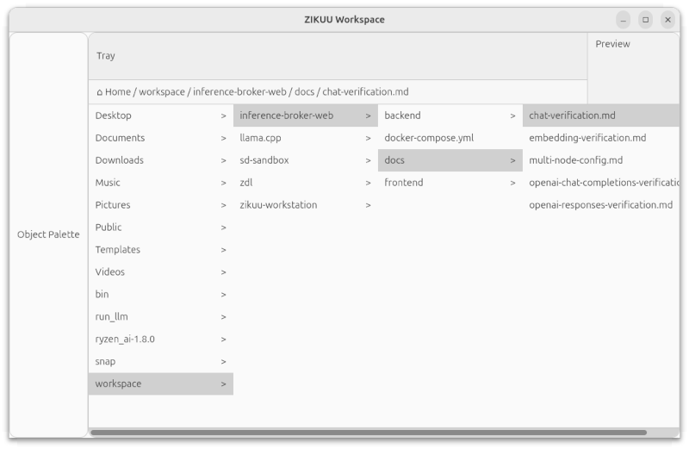689x449 pixels.
Task: Click the Home icon in breadcrumb
Action: [100, 92]
